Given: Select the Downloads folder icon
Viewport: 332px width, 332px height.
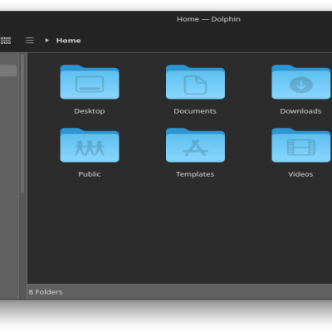Looking at the screenshot, I should [x=301, y=82].
